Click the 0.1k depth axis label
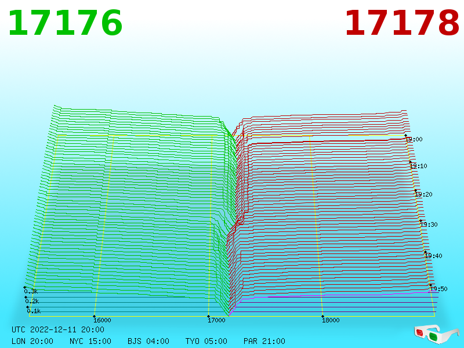 [x=34, y=311]
